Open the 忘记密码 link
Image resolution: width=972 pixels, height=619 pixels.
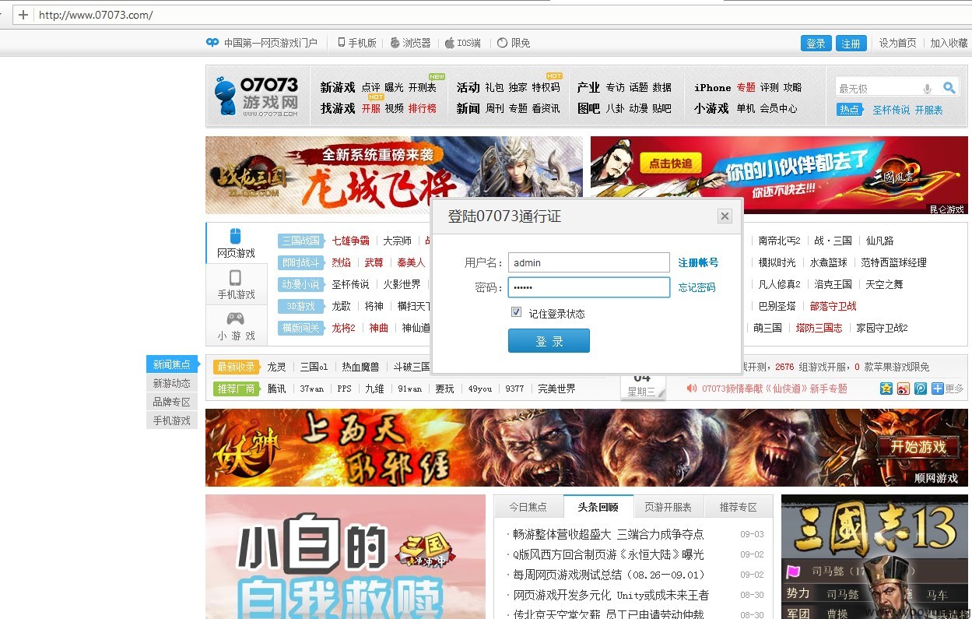697,287
